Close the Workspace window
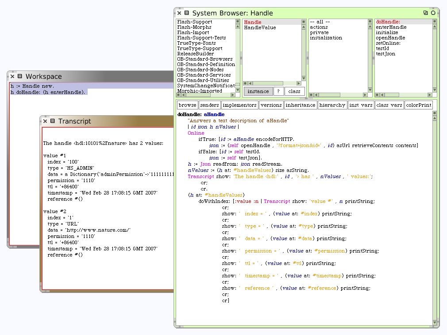Viewport: 447px width, 335px height. point(12,77)
